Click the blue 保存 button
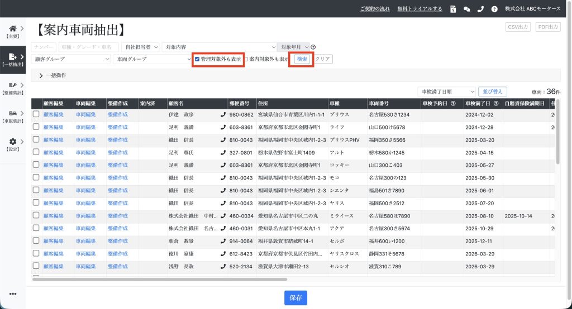 (295, 298)
